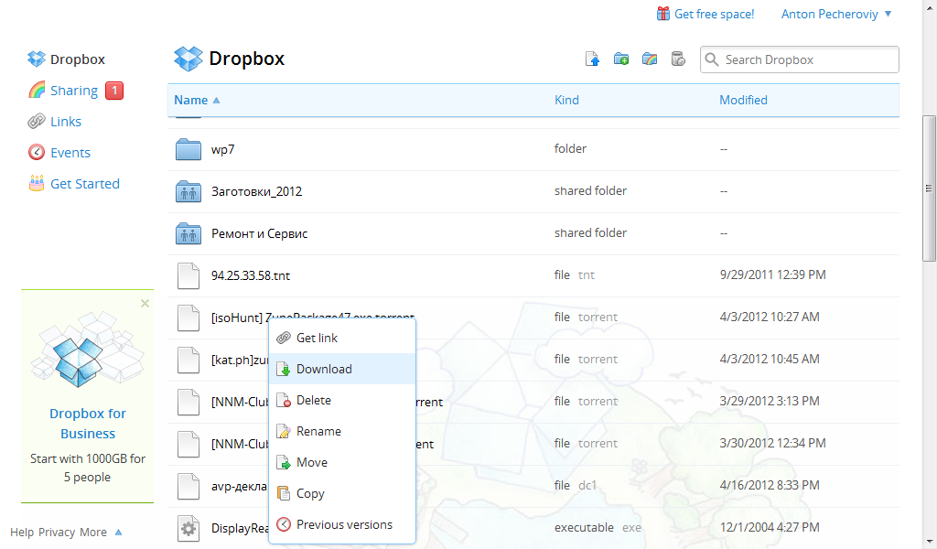Sort the file list by Modified

[743, 101]
